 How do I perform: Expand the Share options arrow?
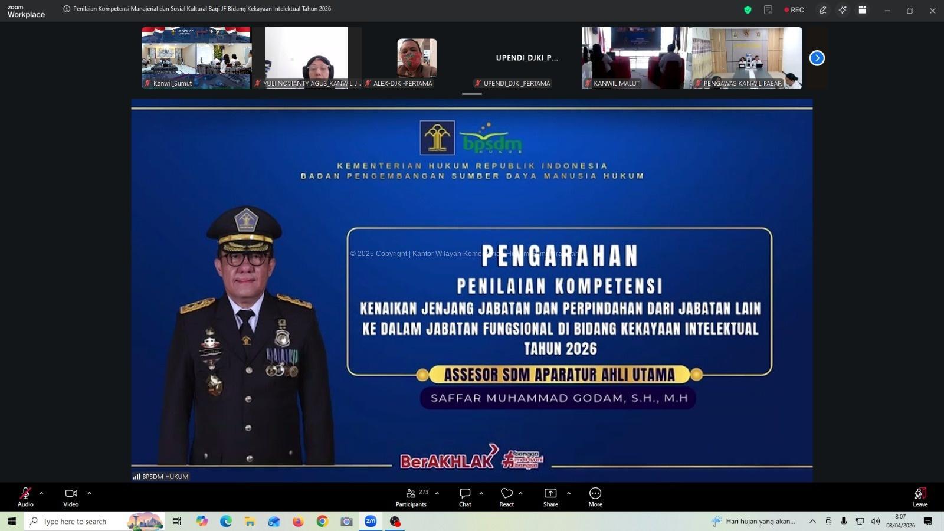tap(569, 493)
